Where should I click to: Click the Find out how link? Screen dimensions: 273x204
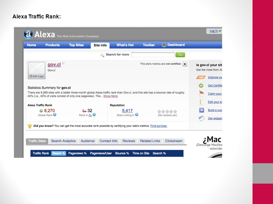[159, 126]
